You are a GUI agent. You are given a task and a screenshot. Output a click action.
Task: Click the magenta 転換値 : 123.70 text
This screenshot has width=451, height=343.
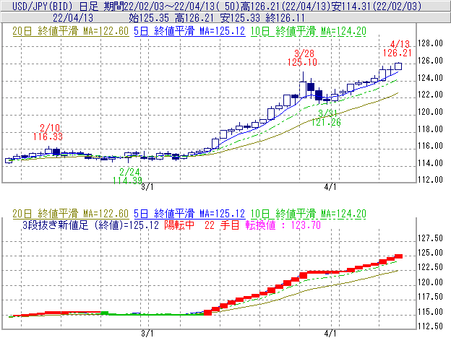283,225
